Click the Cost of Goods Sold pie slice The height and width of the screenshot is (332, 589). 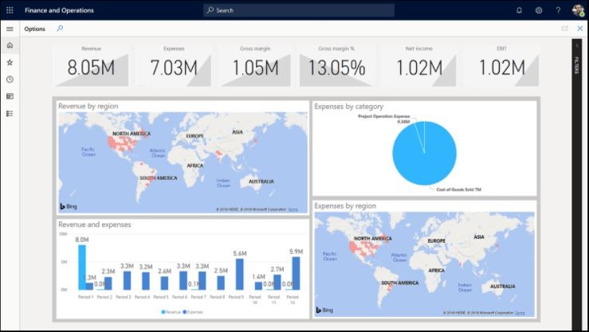click(x=425, y=158)
